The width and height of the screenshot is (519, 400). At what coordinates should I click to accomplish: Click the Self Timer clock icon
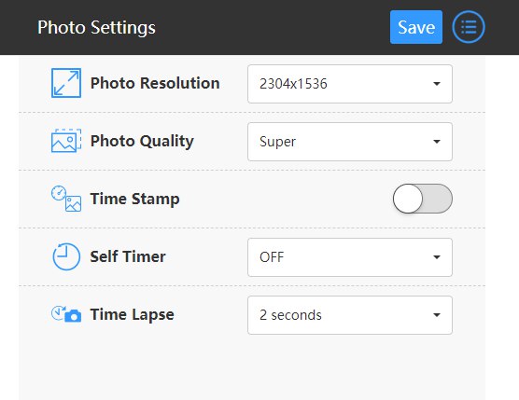click(x=66, y=256)
